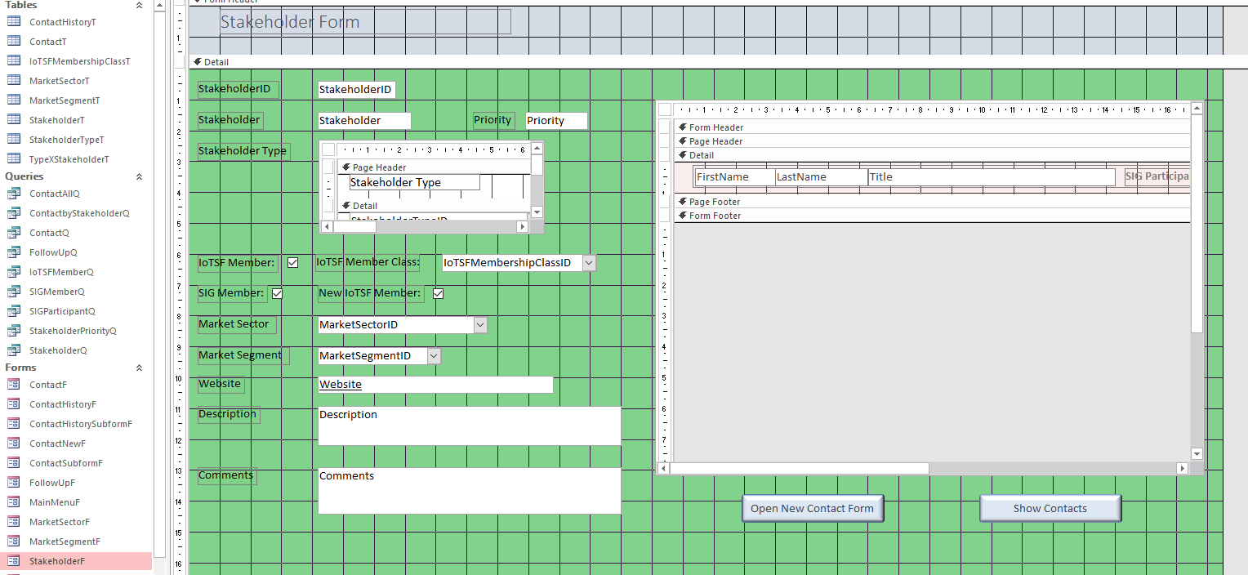This screenshot has height=575, width=1248.
Task: Click the MarketSectorT table icon
Action: [14, 80]
